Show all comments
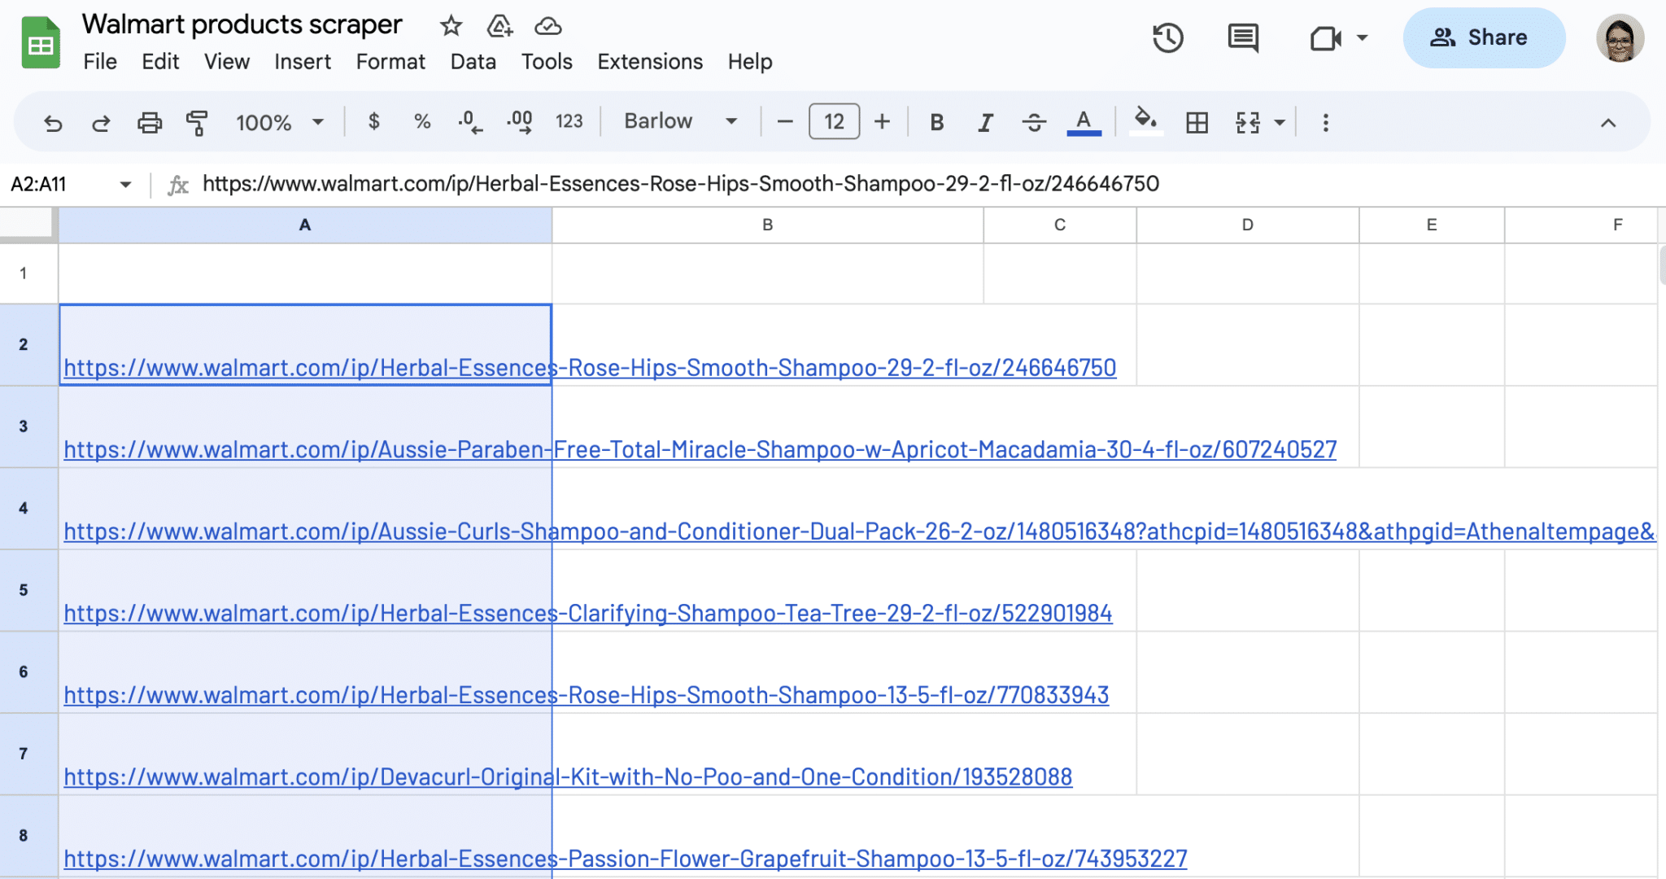The image size is (1666, 879). [x=1242, y=37]
